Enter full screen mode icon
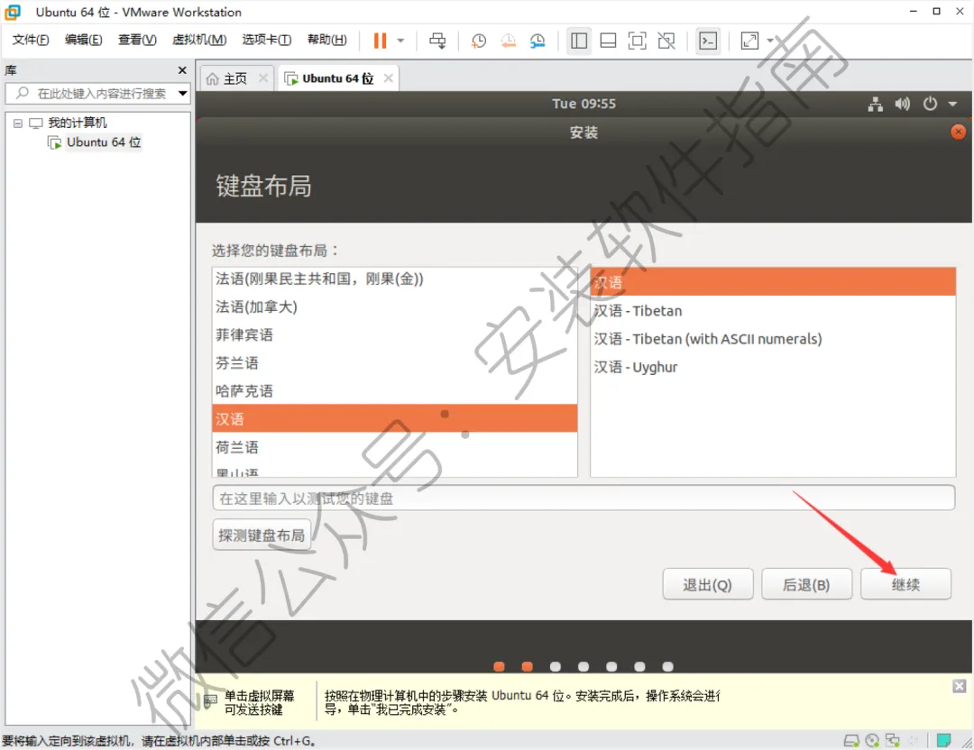The height and width of the screenshot is (750, 974). pos(638,41)
